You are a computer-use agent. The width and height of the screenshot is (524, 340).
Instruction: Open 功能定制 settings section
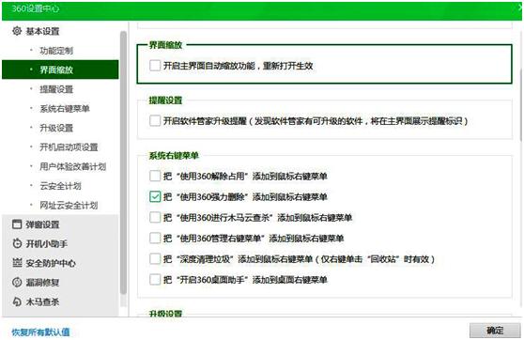coord(56,51)
